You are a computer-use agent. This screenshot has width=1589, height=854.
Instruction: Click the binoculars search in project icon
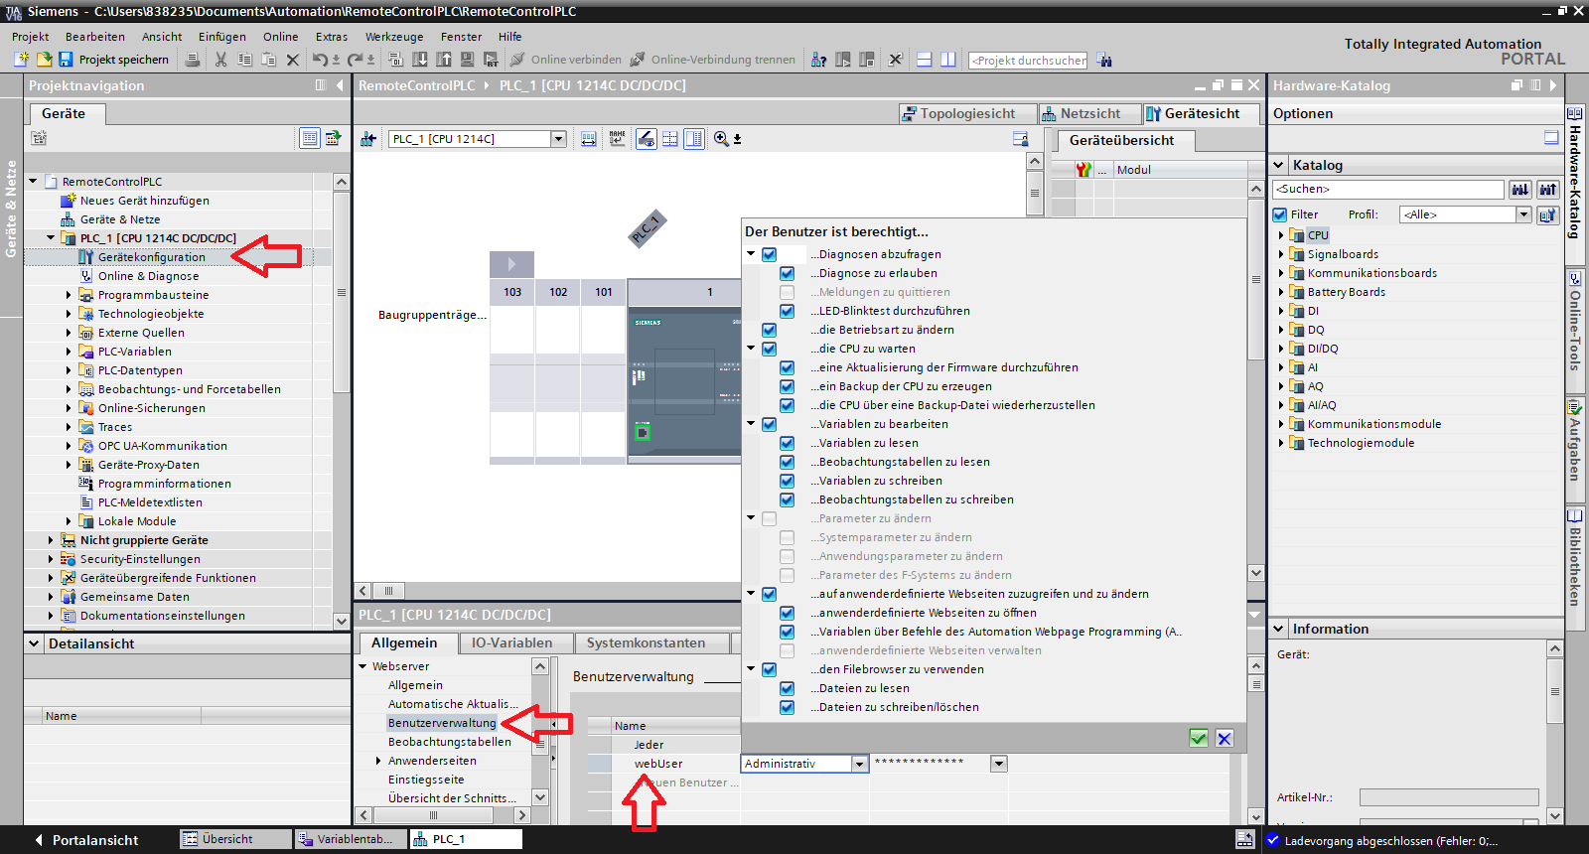coord(1104,60)
